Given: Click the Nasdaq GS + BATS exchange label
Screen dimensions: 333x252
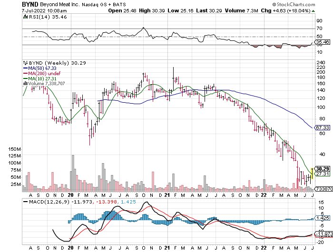Looking at the screenshot, I should tap(105, 4).
